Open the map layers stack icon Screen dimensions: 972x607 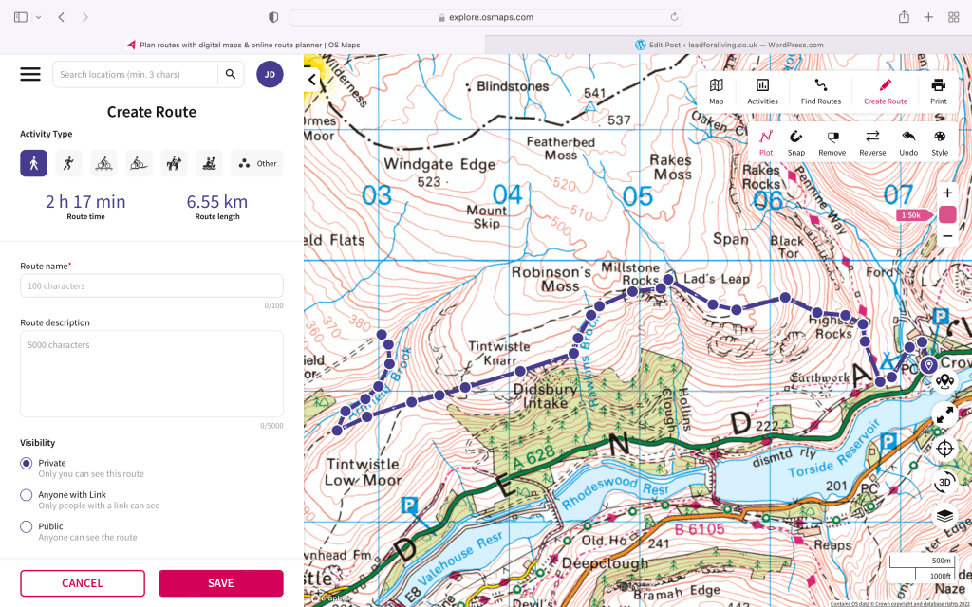[x=944, y=516]
